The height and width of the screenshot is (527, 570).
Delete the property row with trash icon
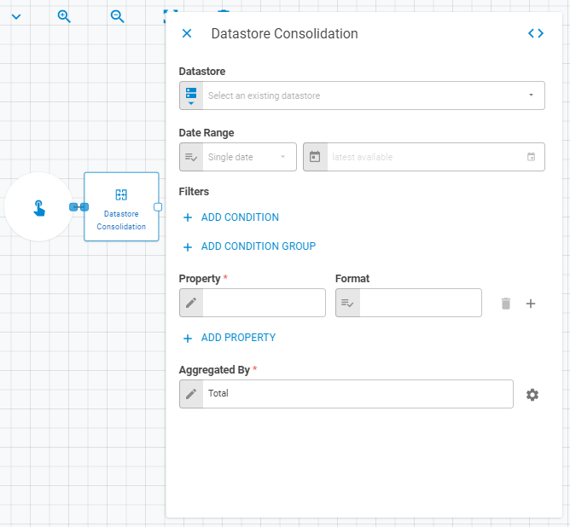pos(506,304)
